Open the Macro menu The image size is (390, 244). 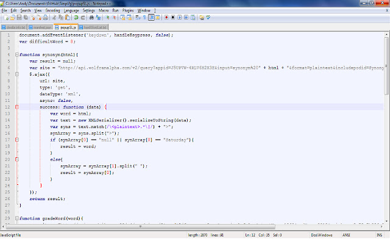coord(104,10)
